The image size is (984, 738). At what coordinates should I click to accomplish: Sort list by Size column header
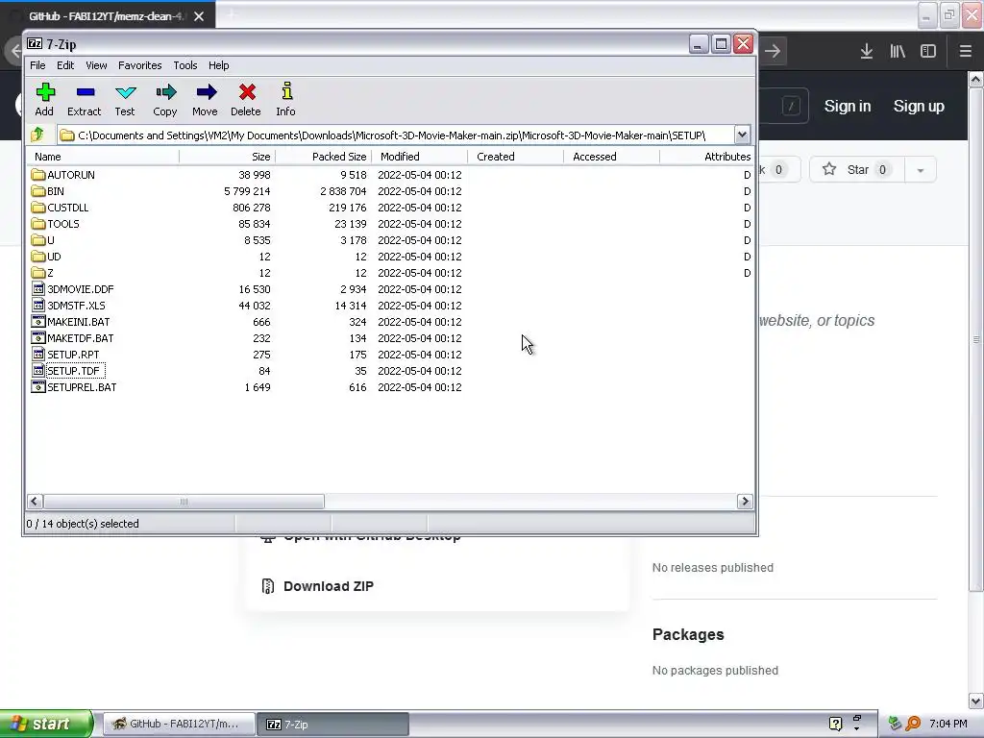tap(227, 157)
